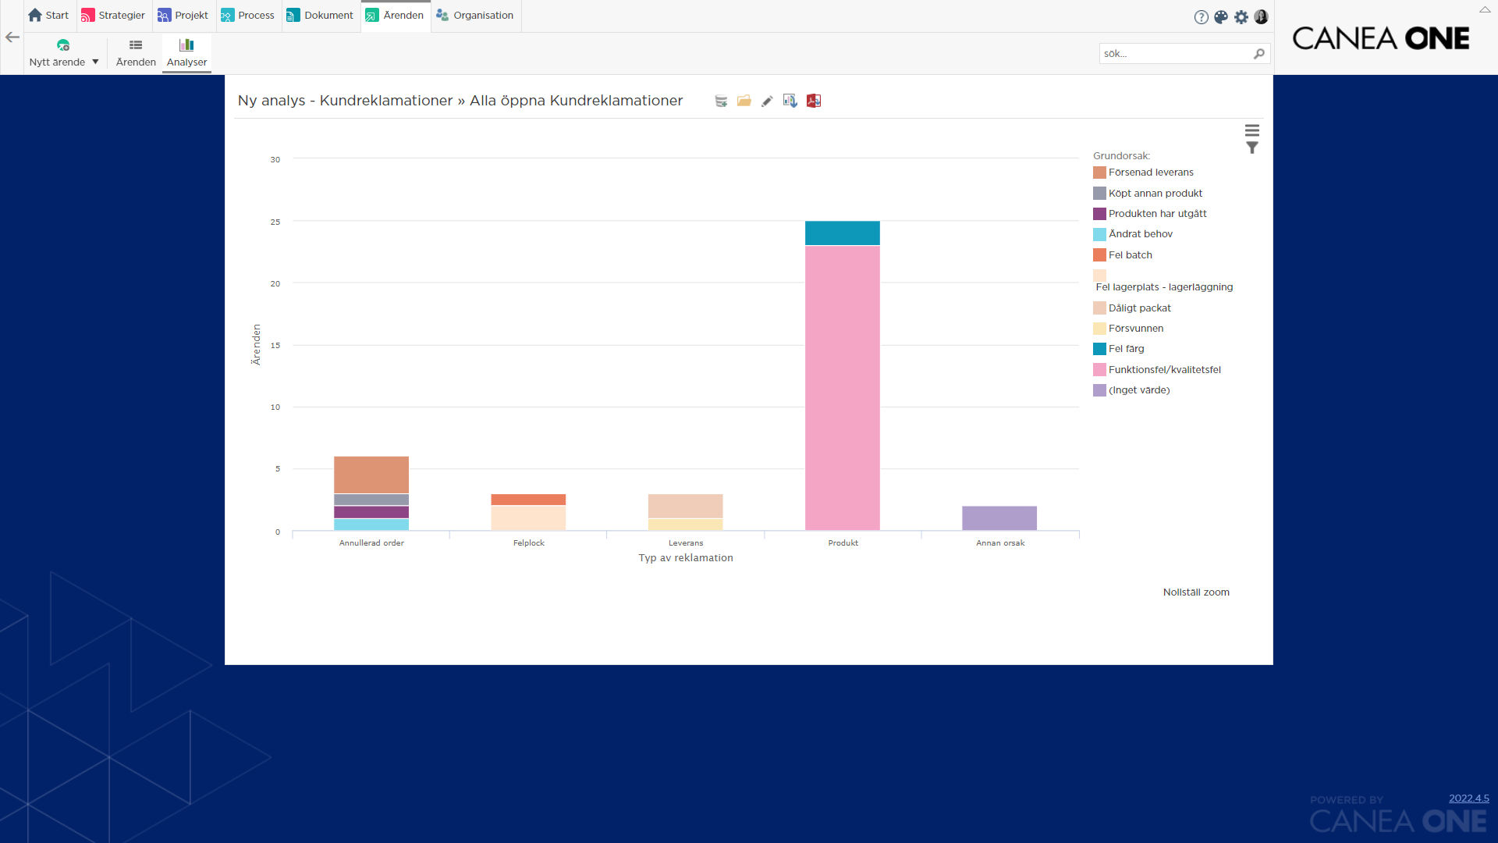Collapse the header with the top-right chevron
The width and height of the screenshot is (1498, 843).
(1485, 9)
